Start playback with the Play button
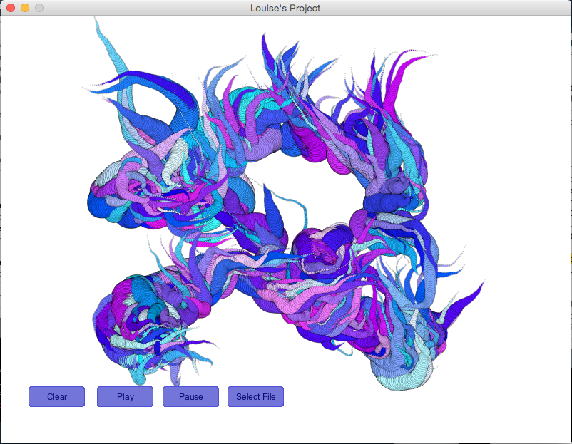Viewport: 572px width, 444px height. click(125, 397)
